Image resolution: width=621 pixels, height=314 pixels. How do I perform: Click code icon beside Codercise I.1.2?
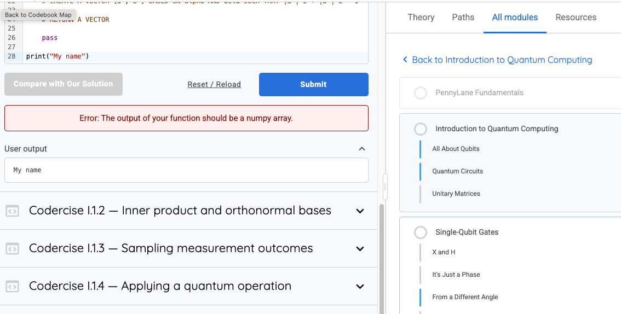coord(12,211)
